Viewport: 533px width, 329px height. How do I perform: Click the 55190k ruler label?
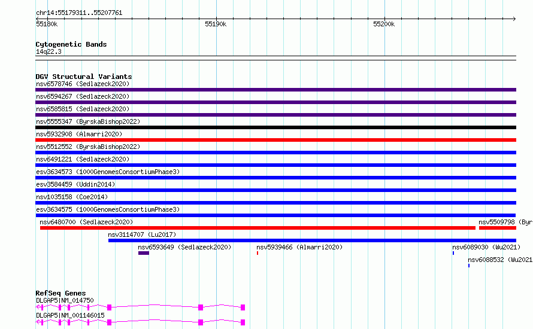[x=216, y=24]
